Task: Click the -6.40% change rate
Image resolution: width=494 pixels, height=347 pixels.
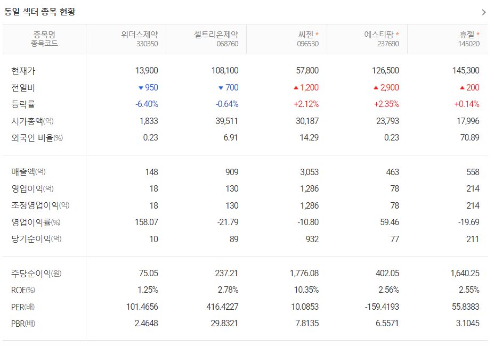Action: pyautogui.click(x=147, y=104)
